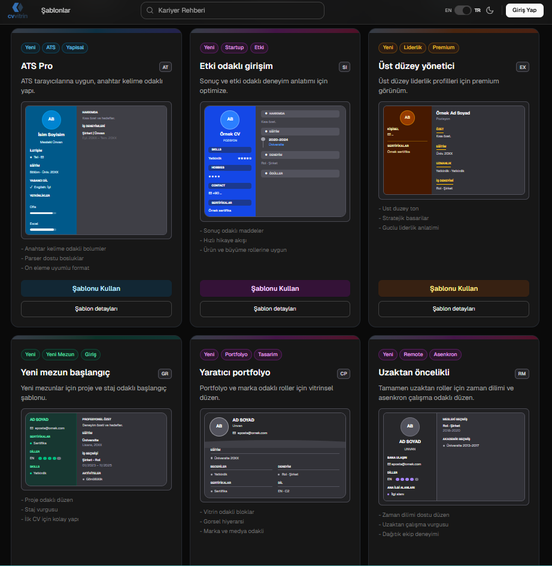The width and height of the screenshot is (552, 566).
Task: Select the Premium tag
Action: click(x=444, y=47)
